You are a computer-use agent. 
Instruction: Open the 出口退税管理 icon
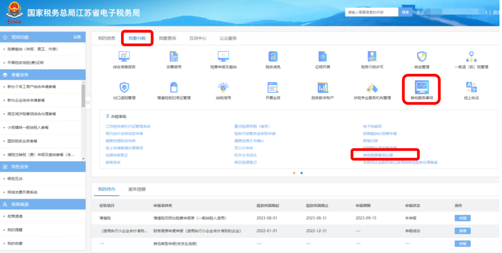click(x=124, y=87)
